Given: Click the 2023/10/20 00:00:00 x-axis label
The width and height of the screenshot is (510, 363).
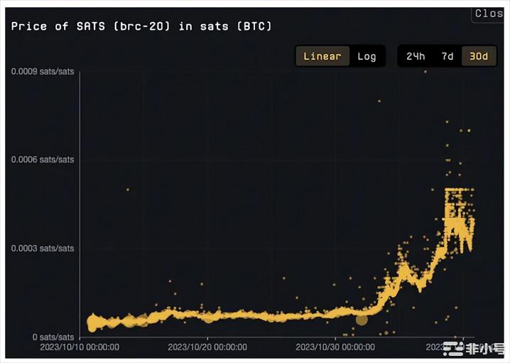Looking at the screenshot, I should click(x=207, y=347).
